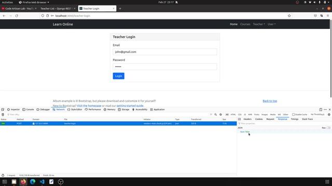Open the text editor from dock

[x=51, y=181]
